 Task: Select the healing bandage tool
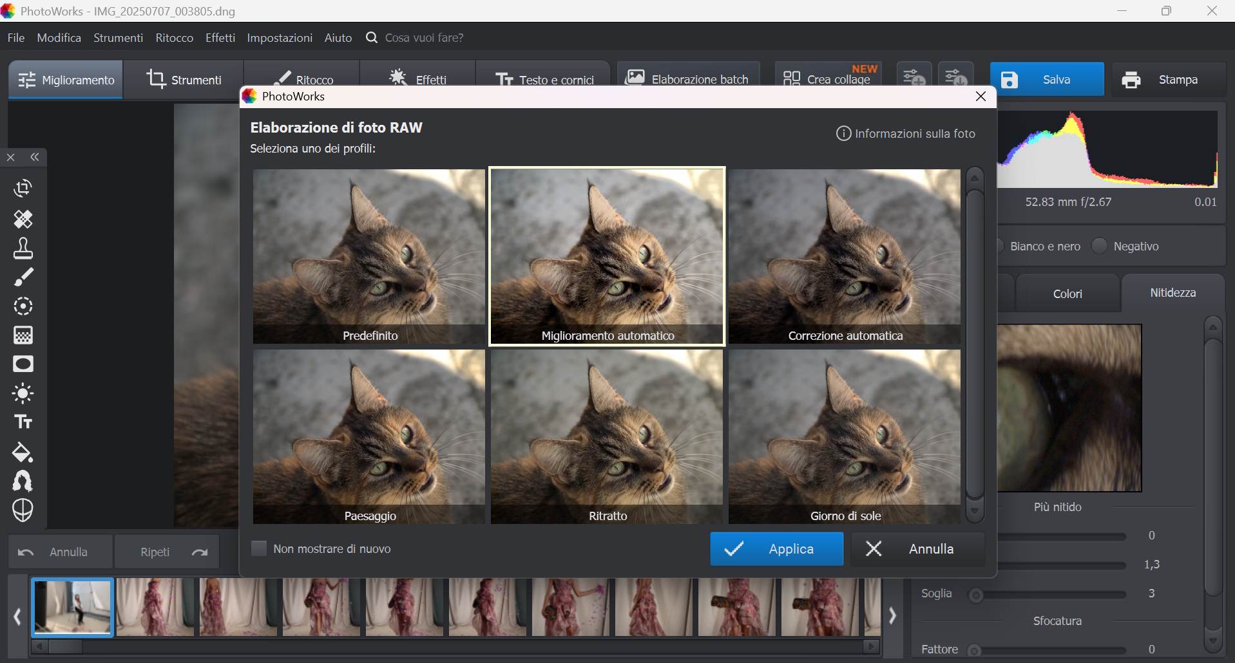pyautogui.click(x=23, y=219)
